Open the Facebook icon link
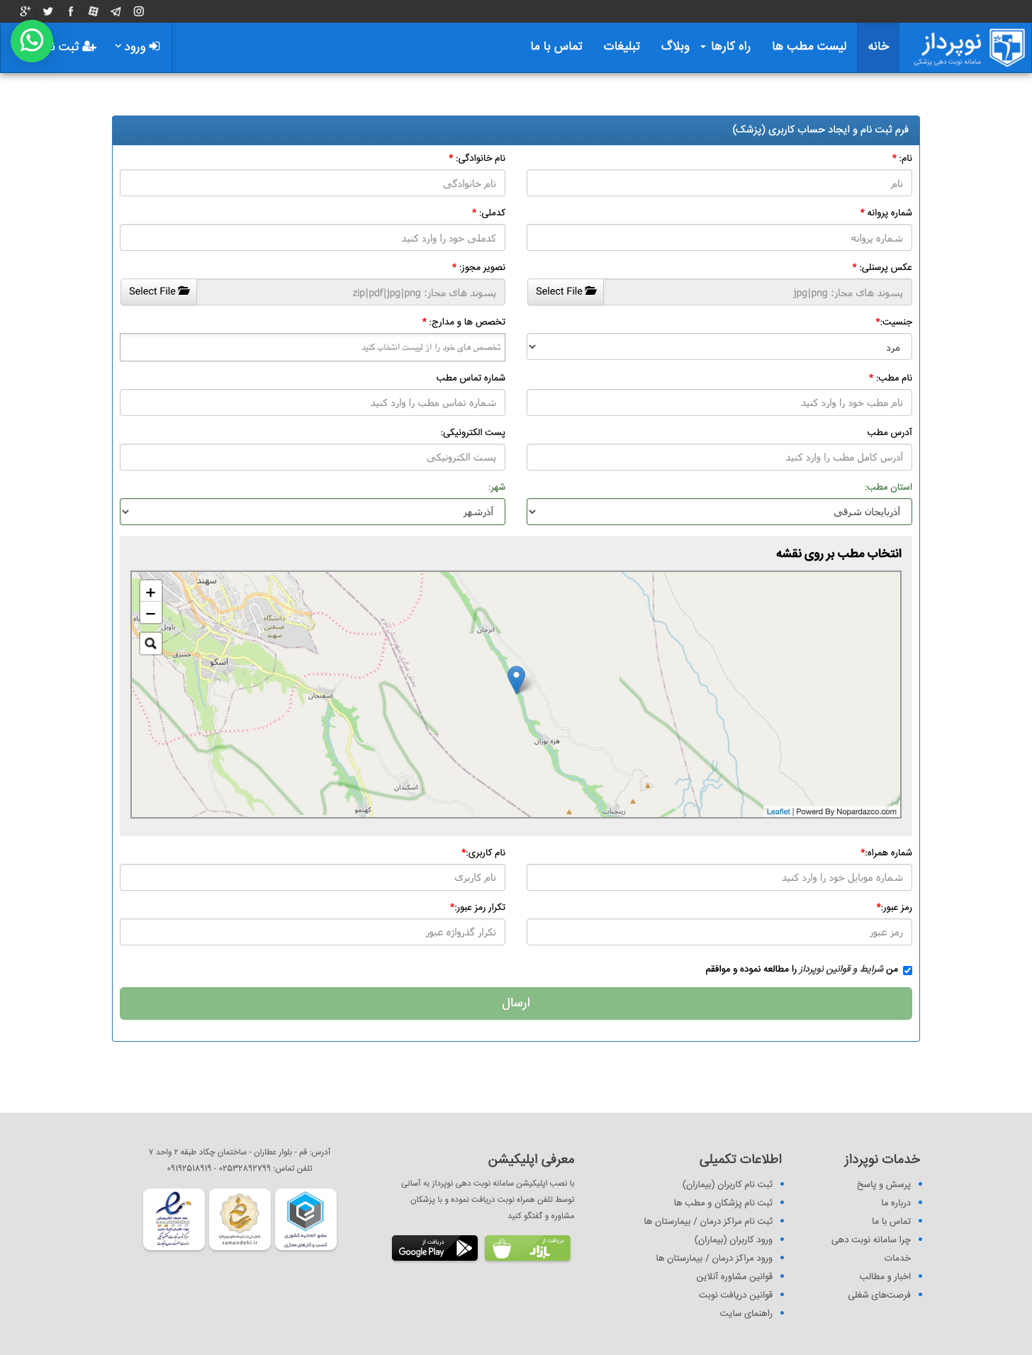Image resolution: width=1032 pixels, height=1355 pixels. click(x=71, y=11)
